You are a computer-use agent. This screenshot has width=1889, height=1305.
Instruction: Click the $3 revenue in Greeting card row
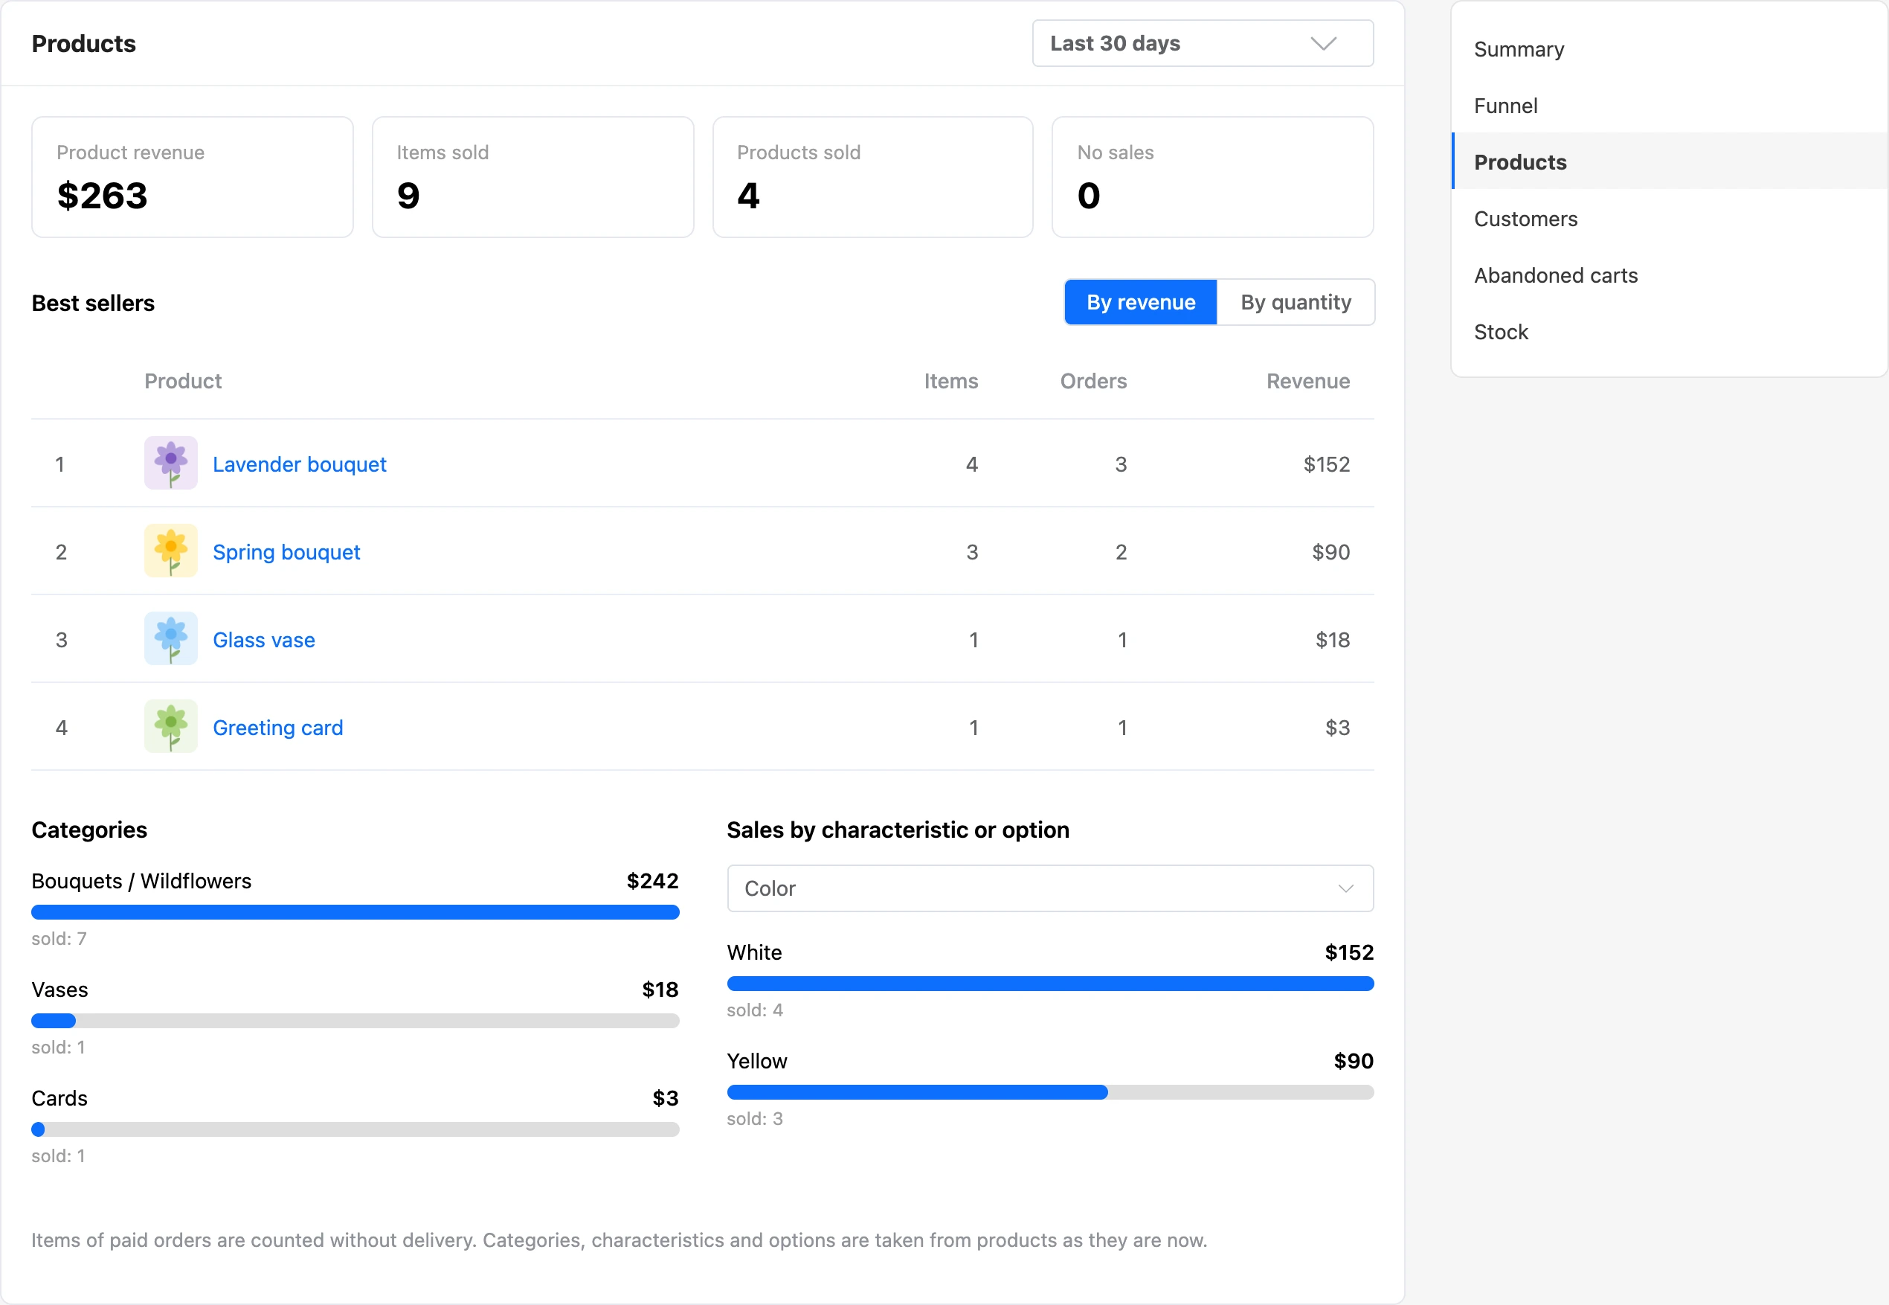tap(1337, 728)
